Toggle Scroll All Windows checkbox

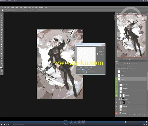[x=7, y=10]
